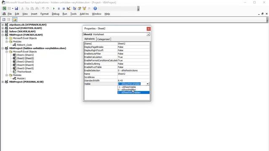Open the Insert menu

34,14
